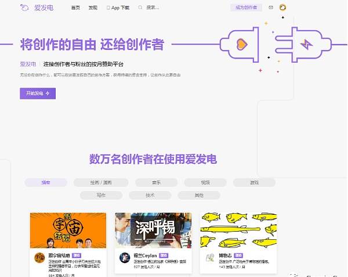Select the 绘画 / 漫画 category tab
Screen dimensions: 348x277
pos(101,182)
